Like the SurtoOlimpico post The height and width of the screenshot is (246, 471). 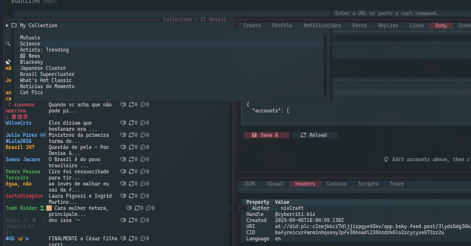(x=123, y=196)
